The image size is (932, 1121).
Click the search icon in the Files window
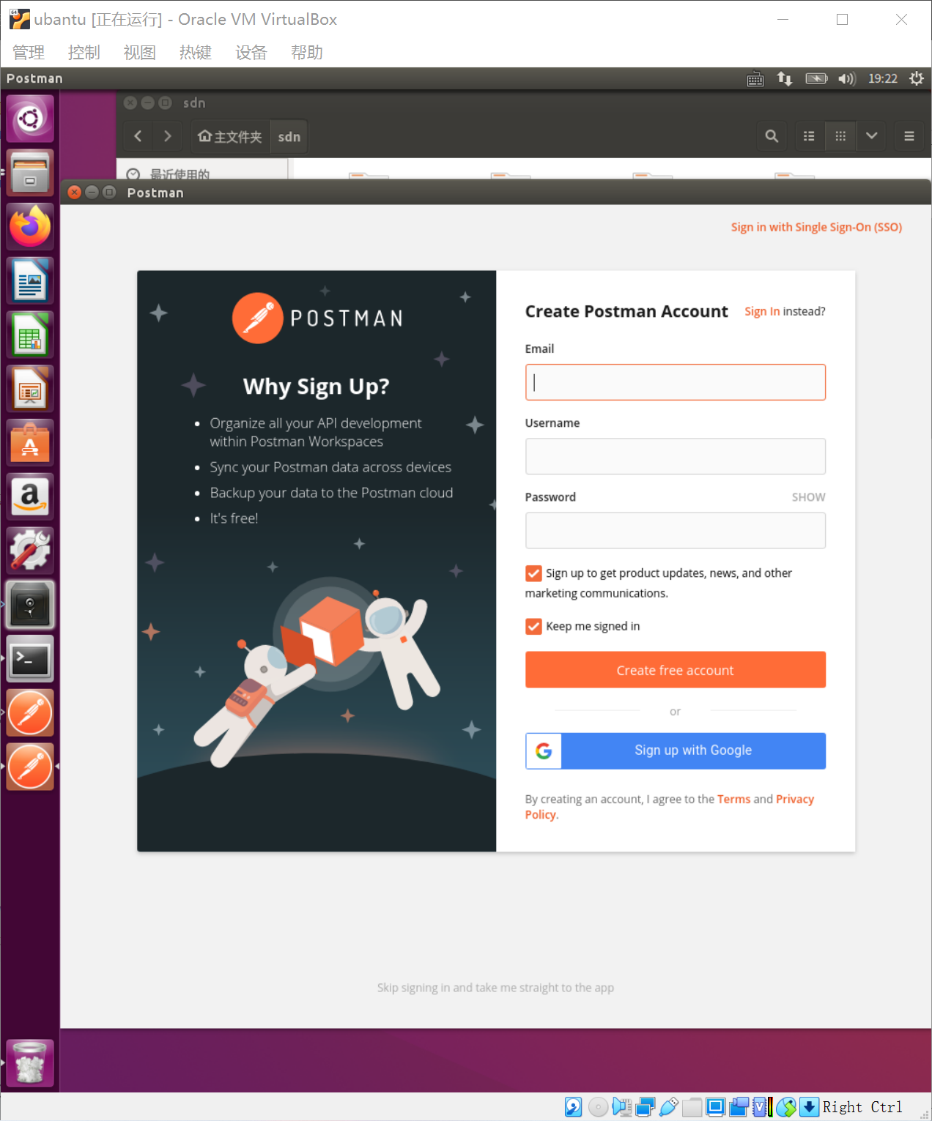772,136
